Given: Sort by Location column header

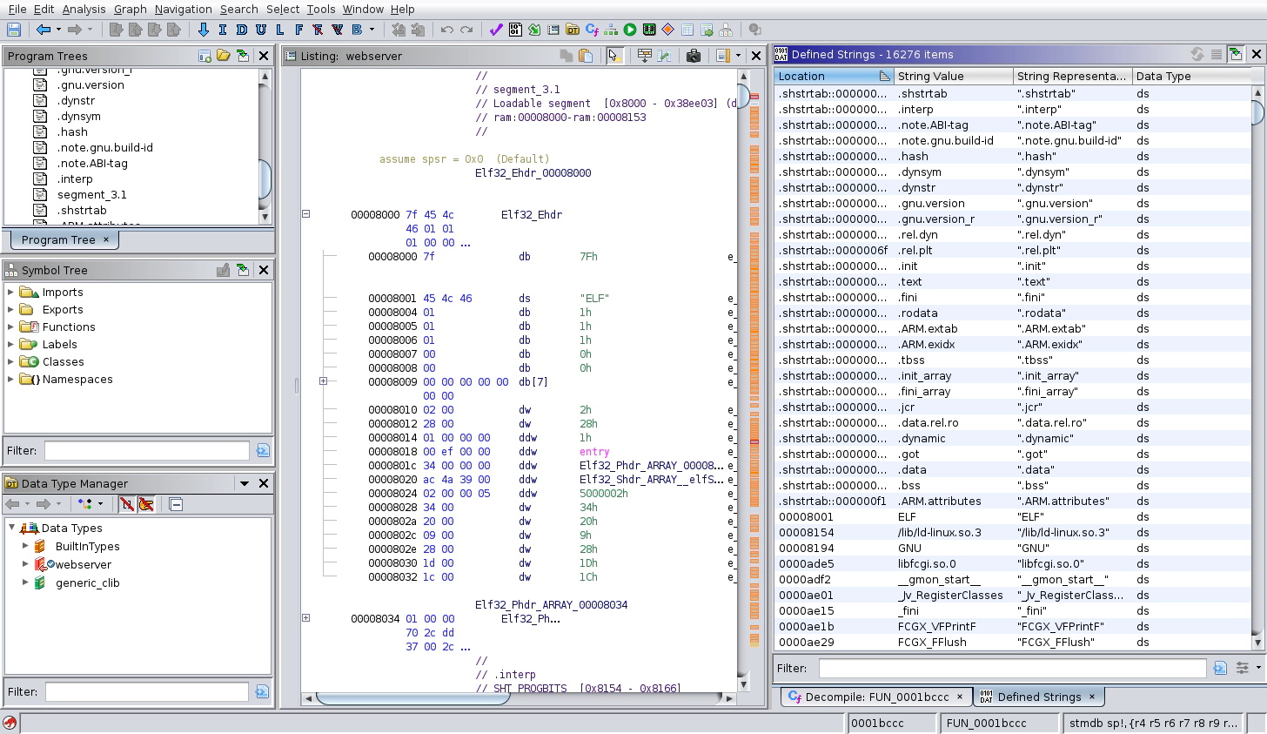Looking at the screenshot, I should coord(834,76).
